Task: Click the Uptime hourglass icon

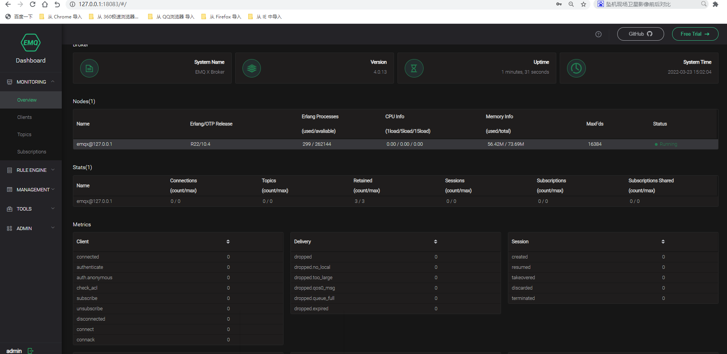Action: tap(414, 68)
